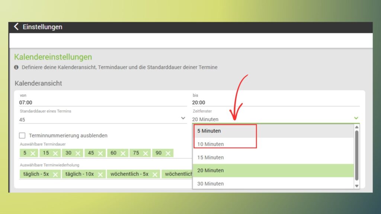The height and width of the screenshot is (214, 381).
Task: Click the Kalenderansicht section title
Action: point(38,83)
